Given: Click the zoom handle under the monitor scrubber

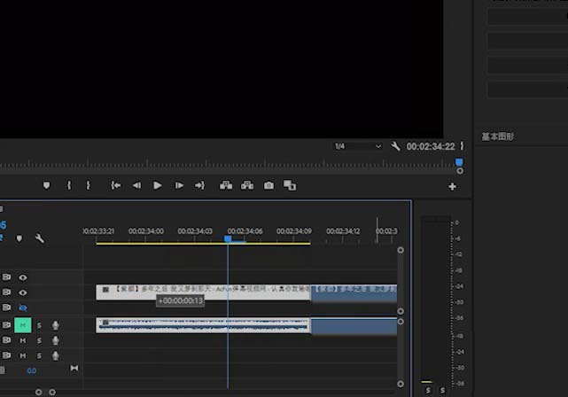Looking at the screenshot, I should [x=460, y=171].
